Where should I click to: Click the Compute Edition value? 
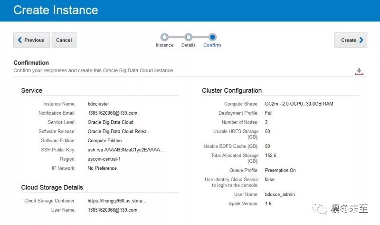click(104, 141)
